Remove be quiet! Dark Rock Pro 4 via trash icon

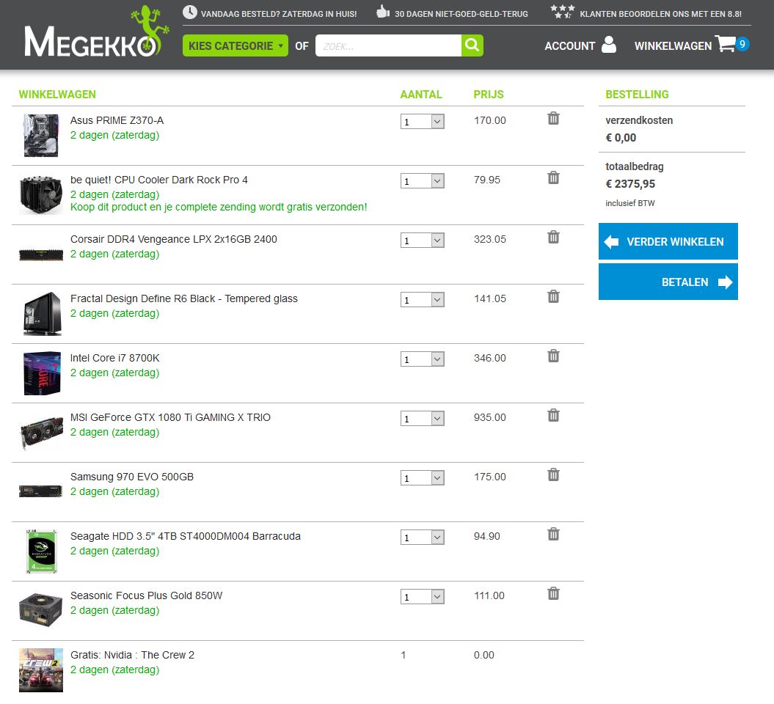pos(553,177)
